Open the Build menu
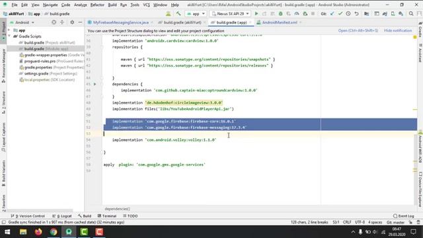This screenshot has height=238, width=423. point(112,5)
